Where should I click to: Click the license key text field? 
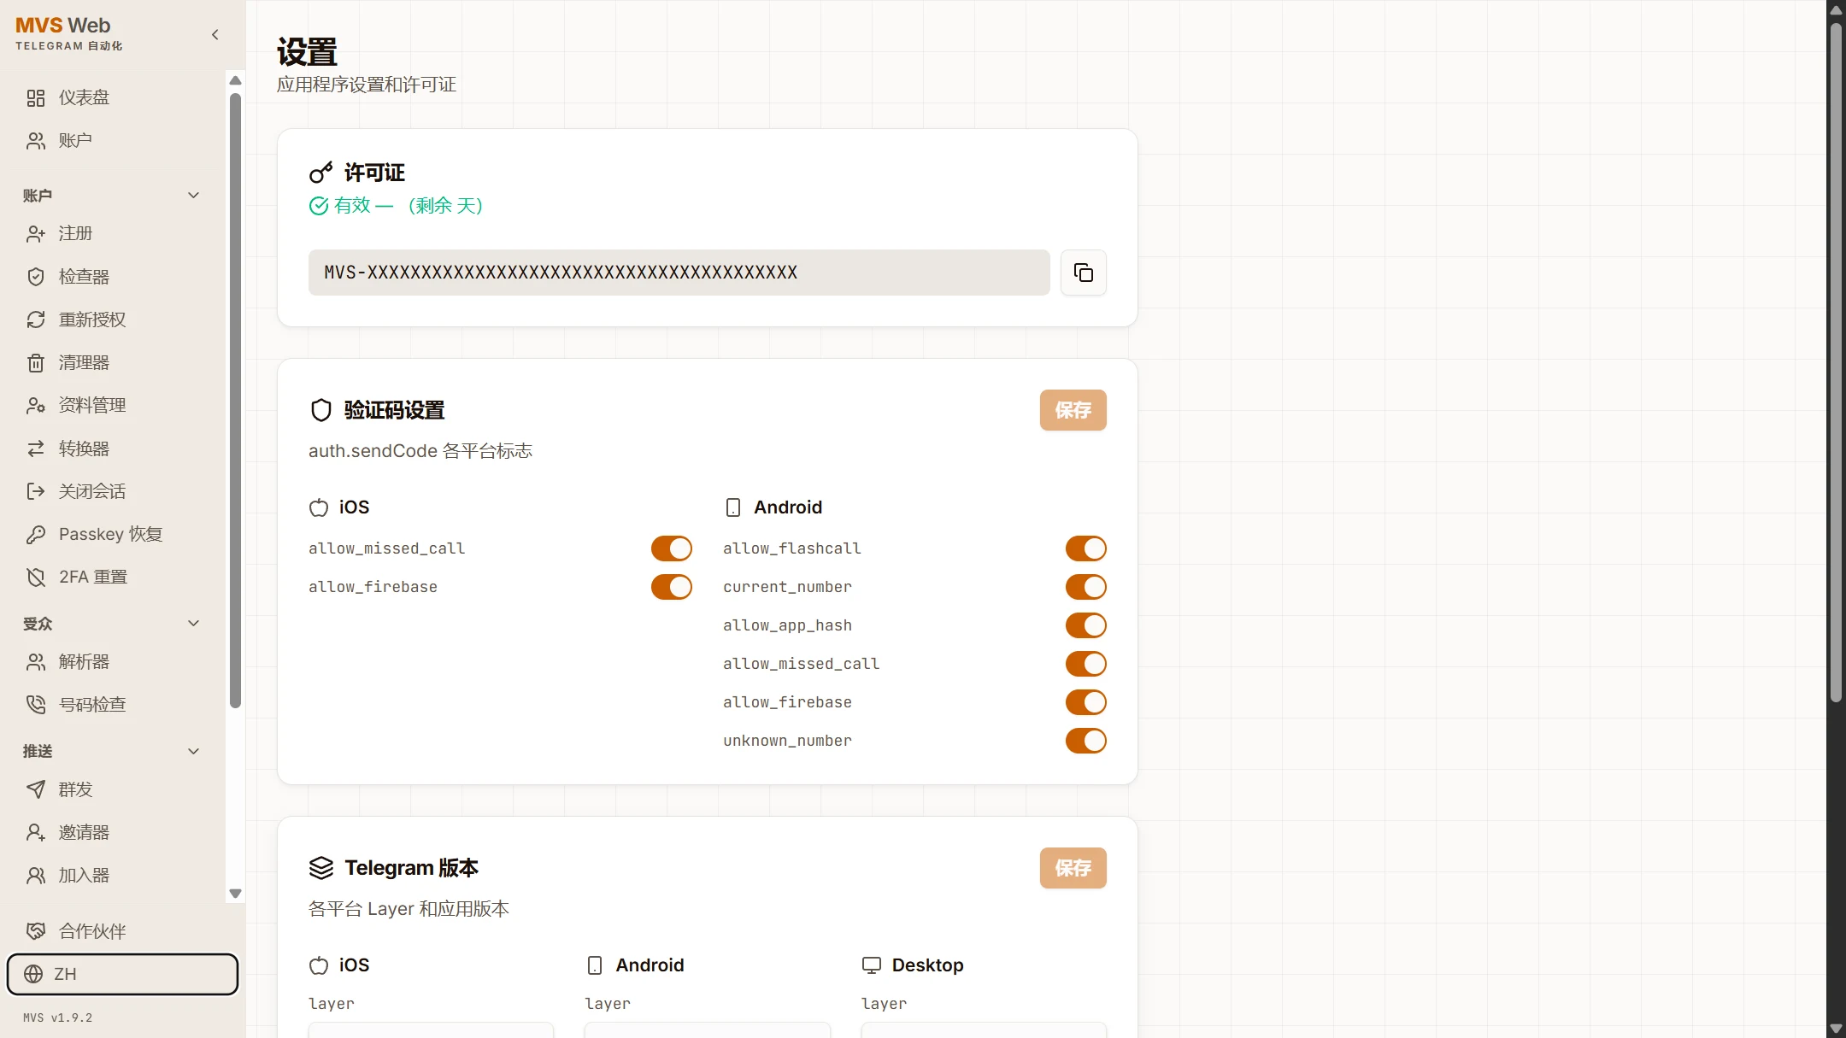pyautogui.click(x=679, y=273)
